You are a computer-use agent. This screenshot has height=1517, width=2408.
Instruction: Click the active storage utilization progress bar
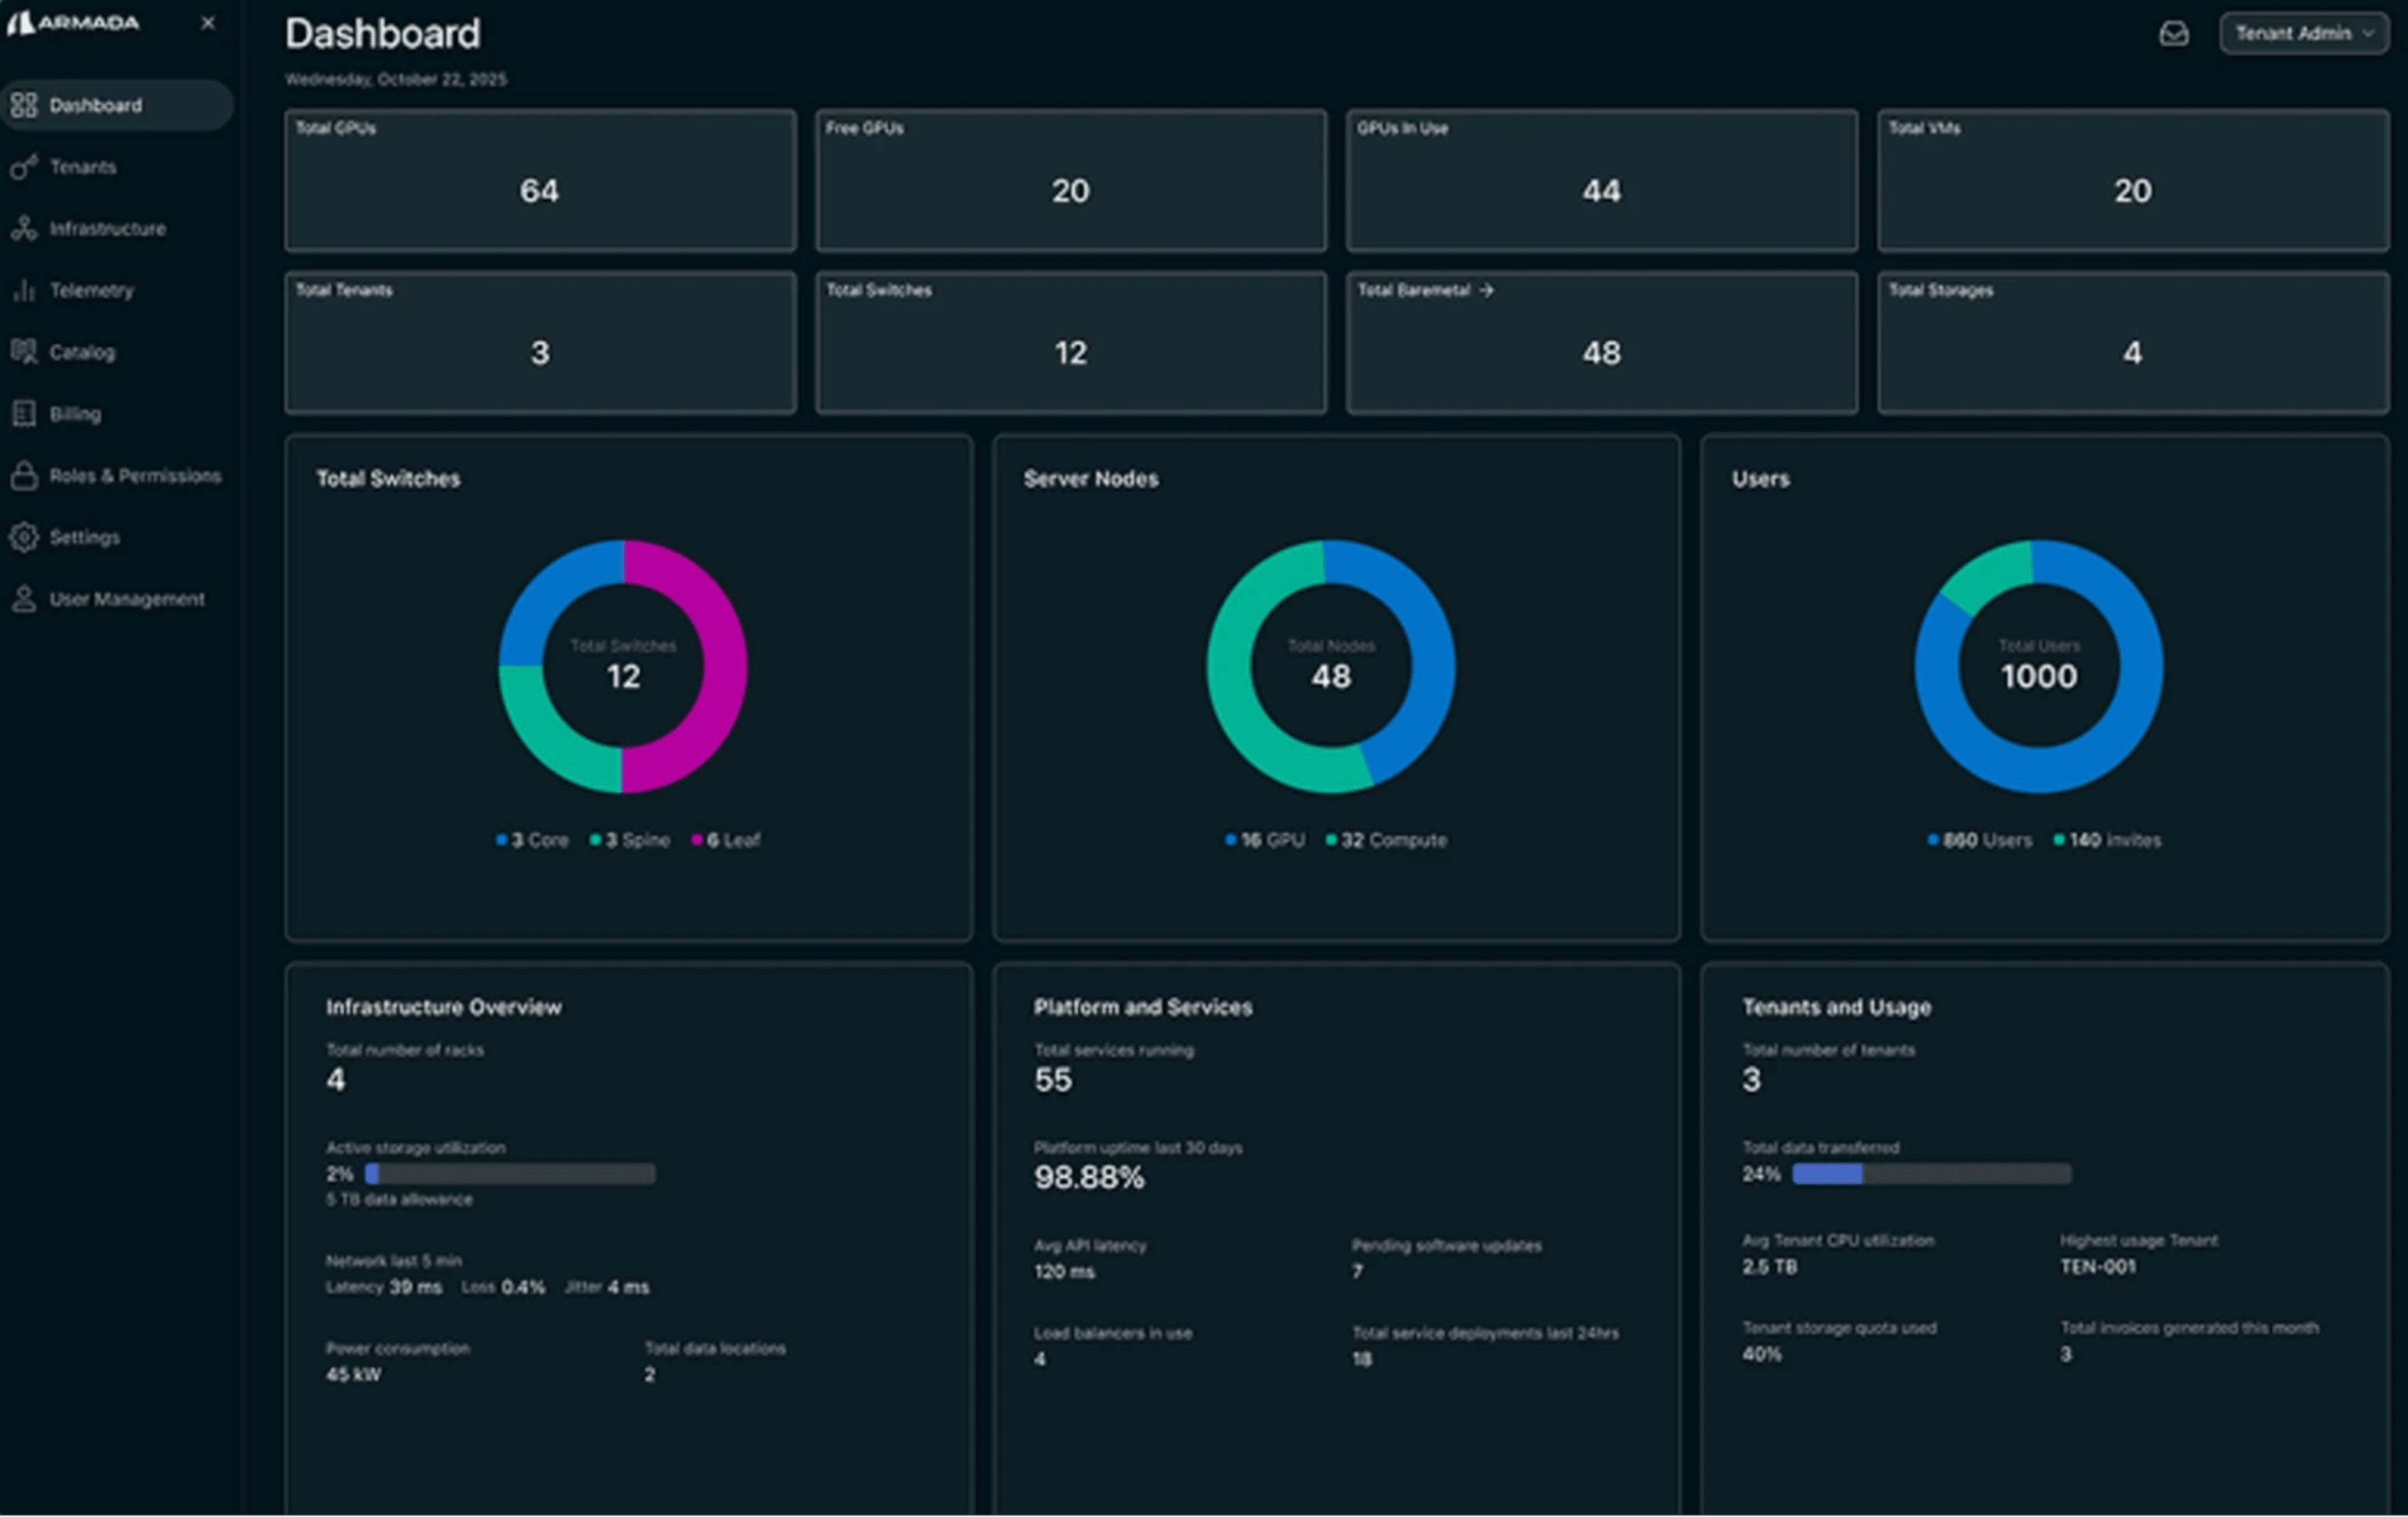[510, 1174]
